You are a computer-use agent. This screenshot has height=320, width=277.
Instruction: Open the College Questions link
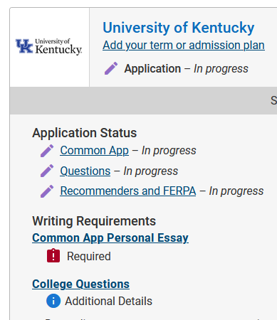coord(81,284)
